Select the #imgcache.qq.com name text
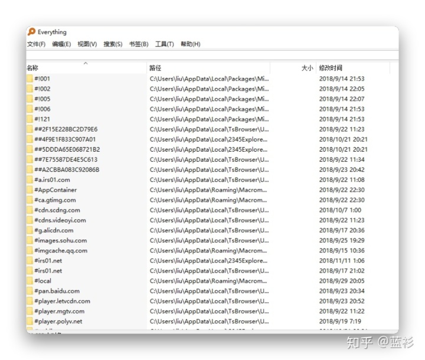This screenshot has width=425, height=360. coord(61,250)
